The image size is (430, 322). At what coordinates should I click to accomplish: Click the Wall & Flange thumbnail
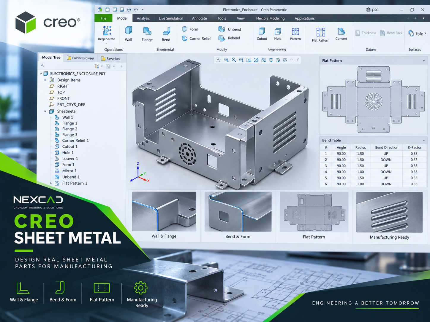[164, 211]
